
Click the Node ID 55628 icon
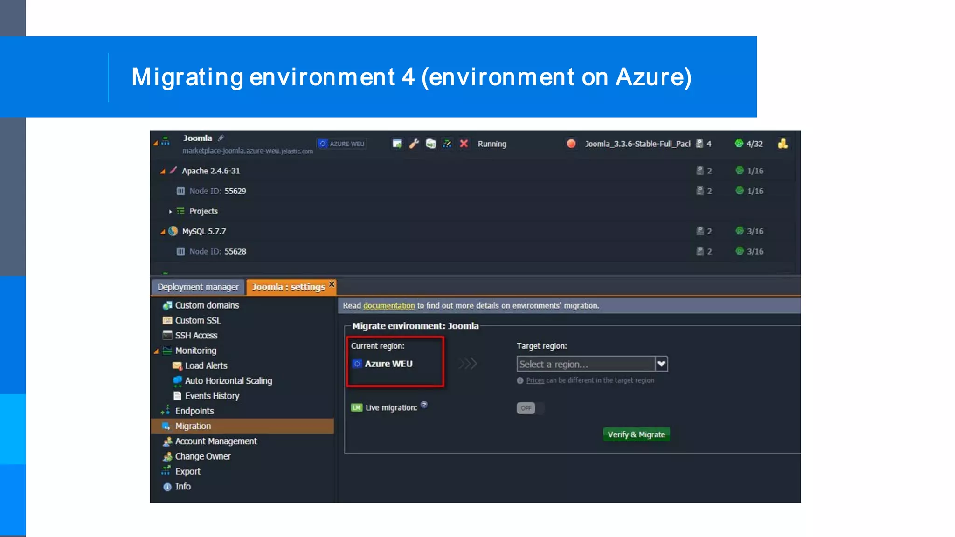pyautogui.click(x=180, y=251)
